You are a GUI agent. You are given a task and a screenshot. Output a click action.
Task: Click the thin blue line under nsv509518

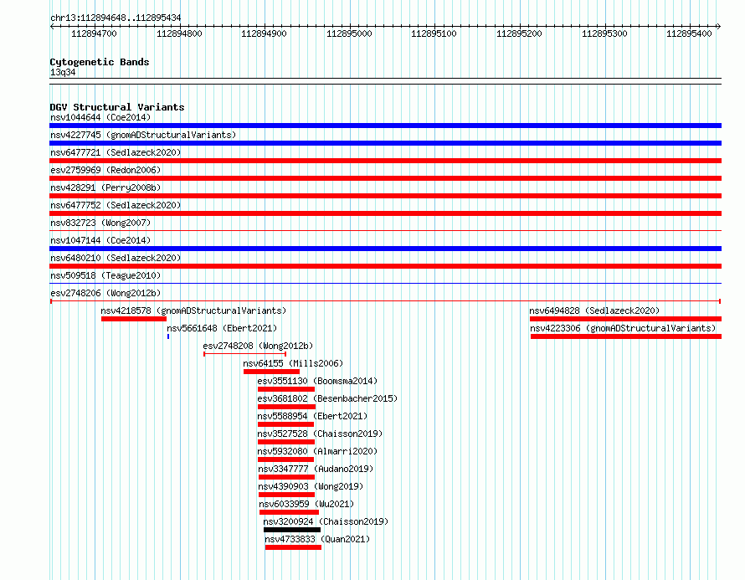click(385, 284)
